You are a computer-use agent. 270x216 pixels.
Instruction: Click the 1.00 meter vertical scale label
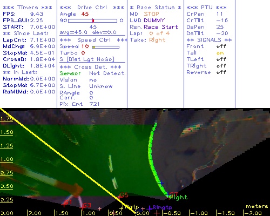[x=6, y=159]
